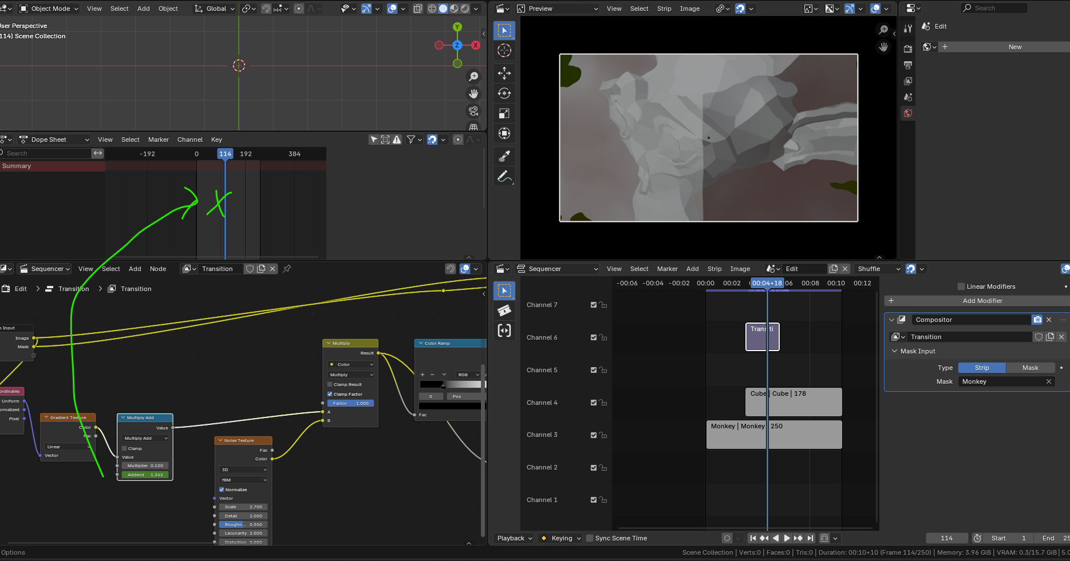The image size is (1070, 561).
Task: Click the zoom magnifier in 3D viewport
Action: [473, 76]
